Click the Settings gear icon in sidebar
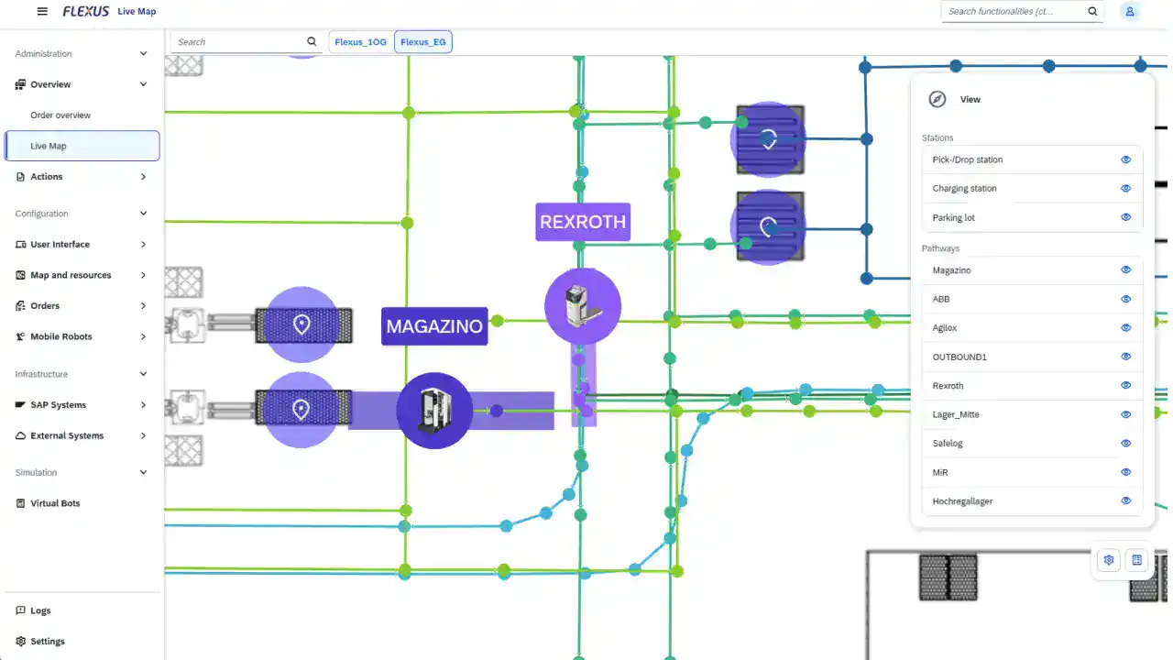This screenshot has height=660, width=1173. [20, 642]
